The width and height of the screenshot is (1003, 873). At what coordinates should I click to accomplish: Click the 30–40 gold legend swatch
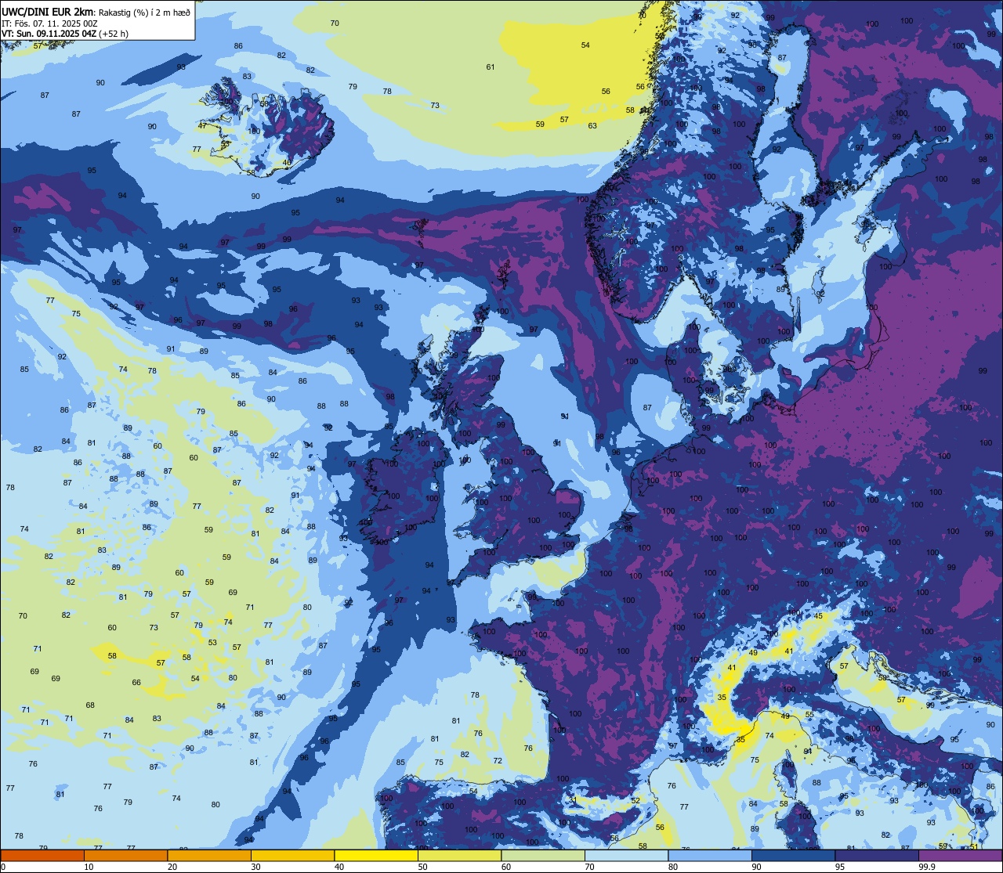[x=292, y=855]
